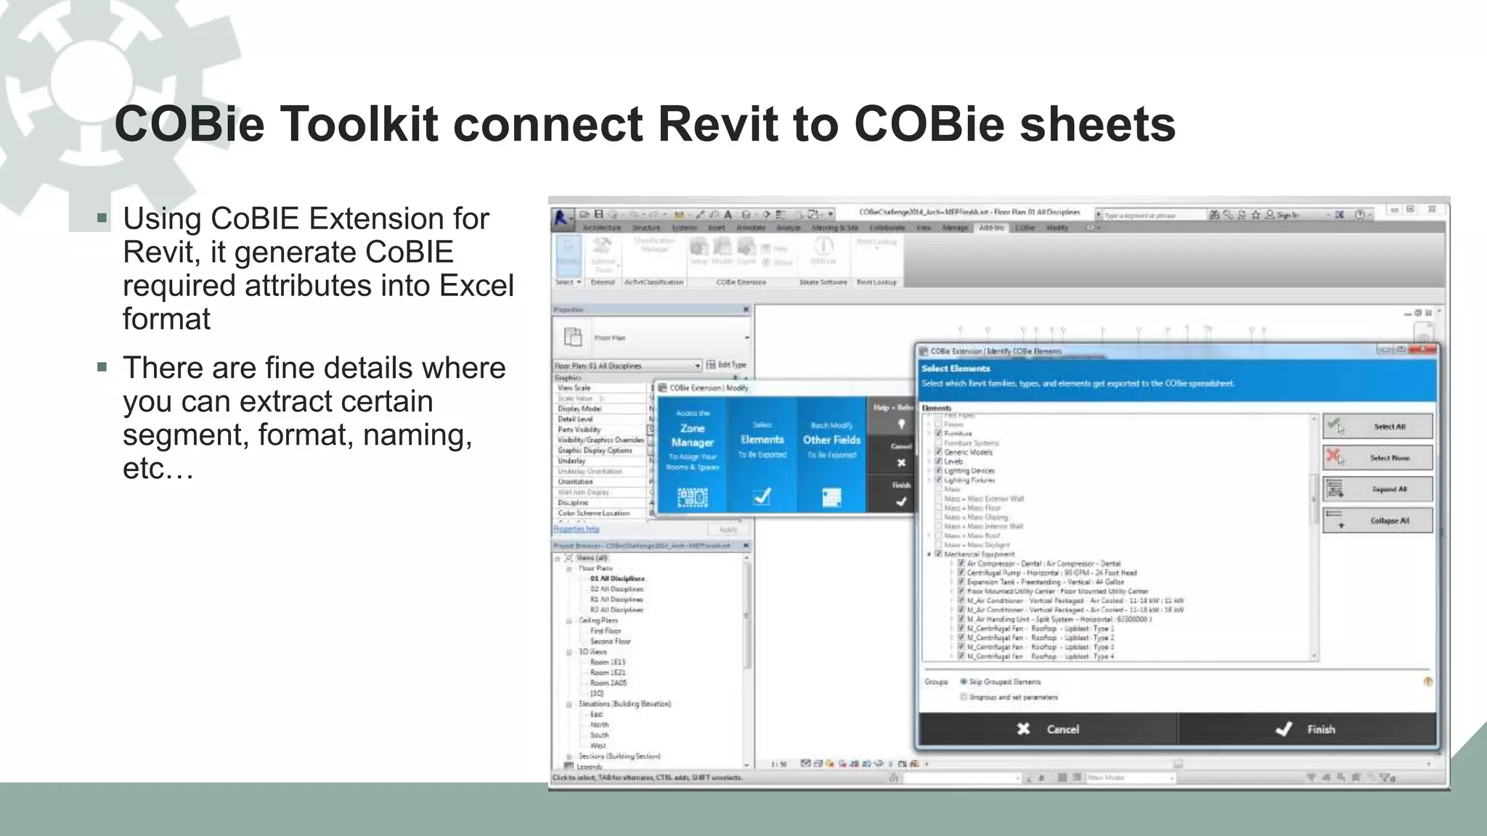Click the Sign In user icon
The width and height of the screenshot is (1487, 836).
pyautogui.click(x=1270, y=215)
